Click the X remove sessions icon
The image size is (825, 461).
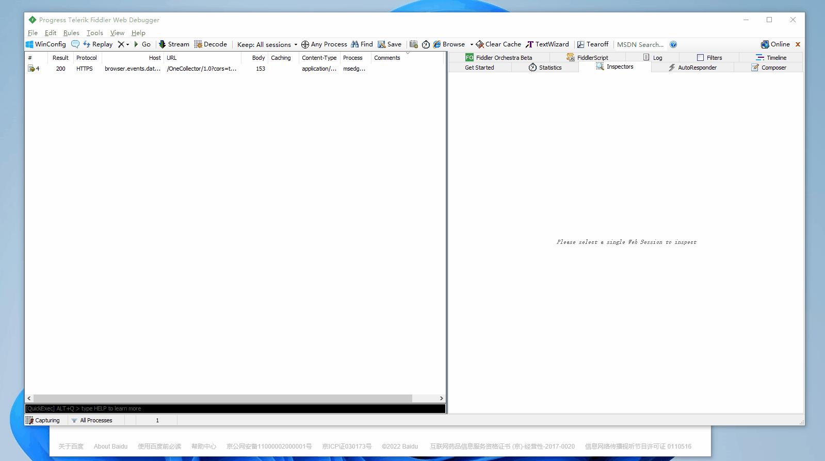[121, 44]
